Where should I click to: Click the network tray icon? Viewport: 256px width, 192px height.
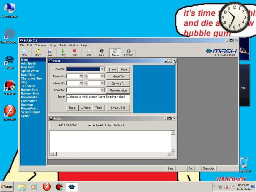(x=220, y=186)
